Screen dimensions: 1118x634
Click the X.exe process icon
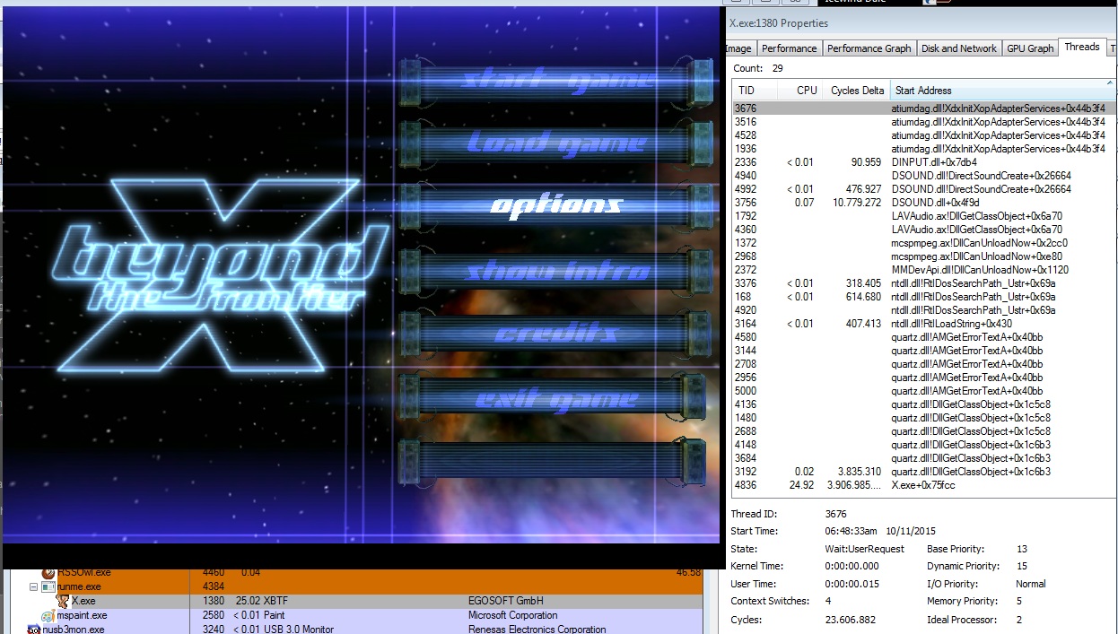point(63,601)
